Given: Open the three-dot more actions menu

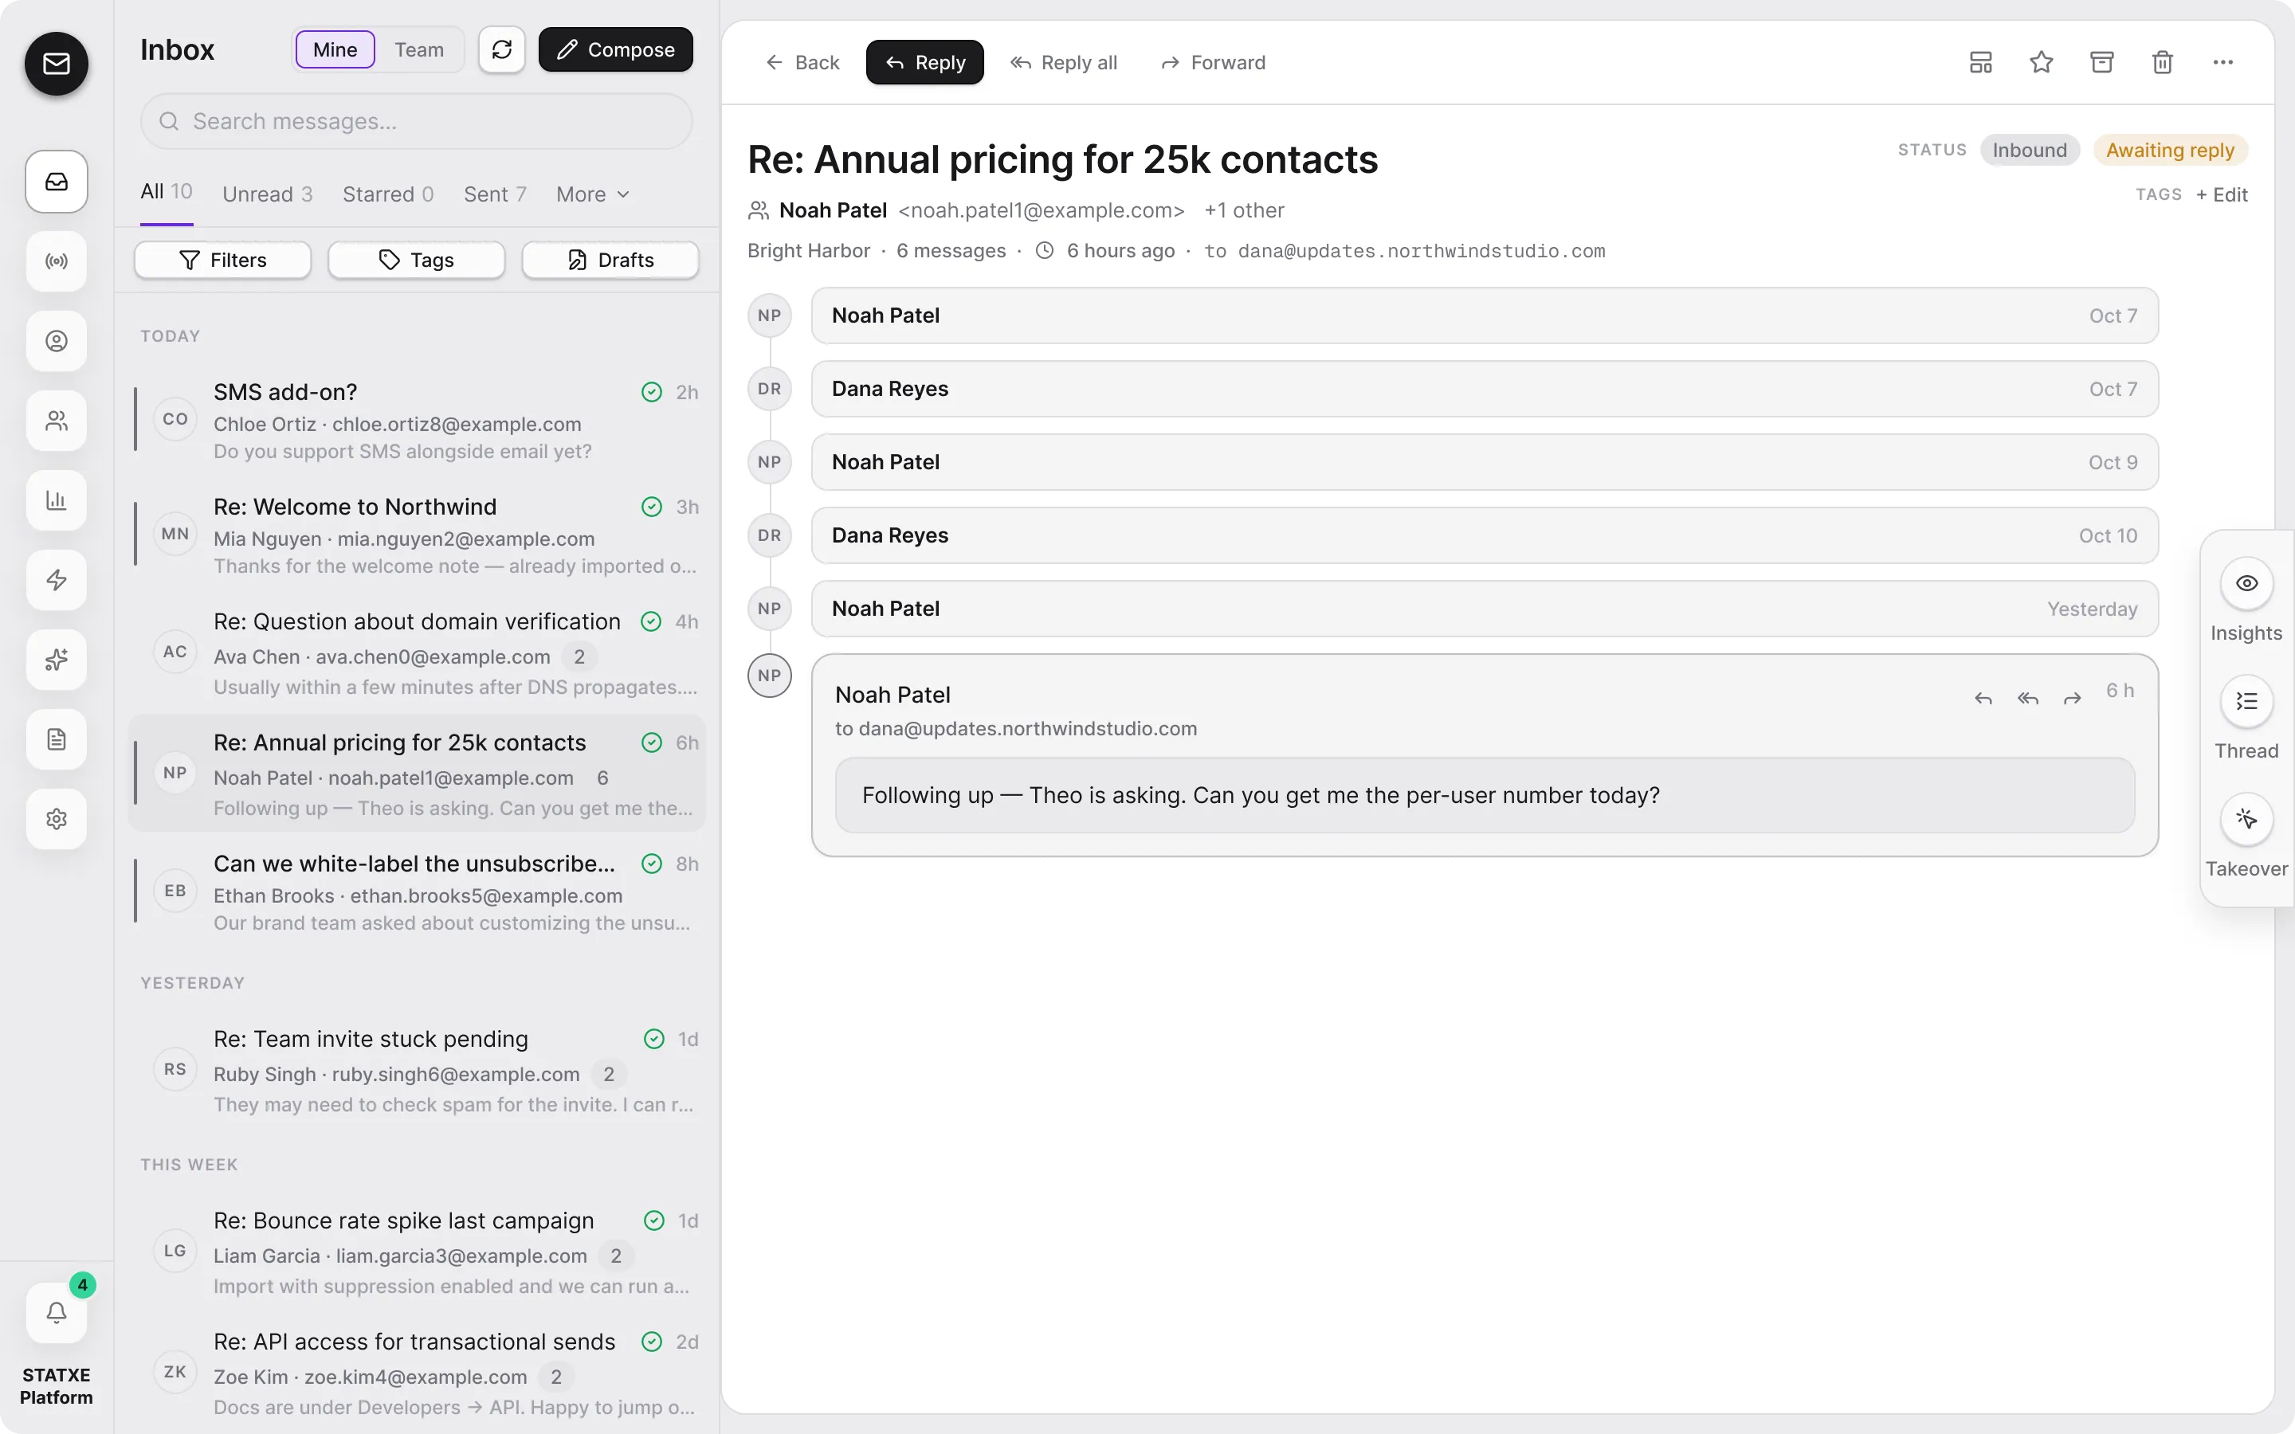Looking at the screenshot, I should tap(2223, 63).
